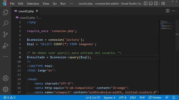The image size is (179, 100).
Task: Open editor More Actions ellipsis
Action: point(173,11)
